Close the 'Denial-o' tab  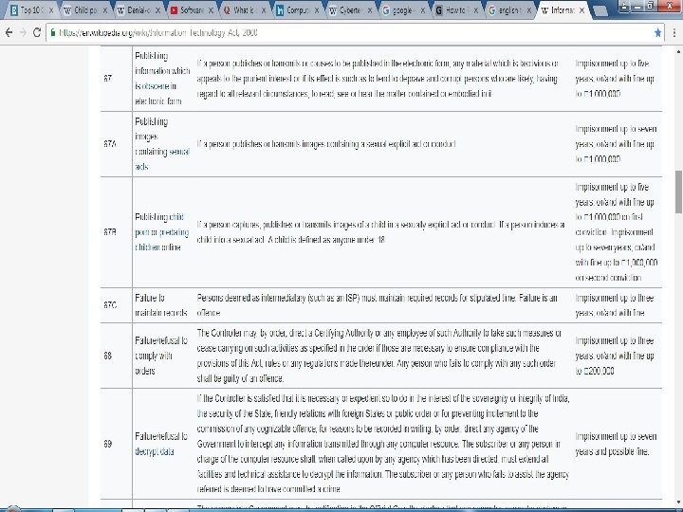(157, 10)
